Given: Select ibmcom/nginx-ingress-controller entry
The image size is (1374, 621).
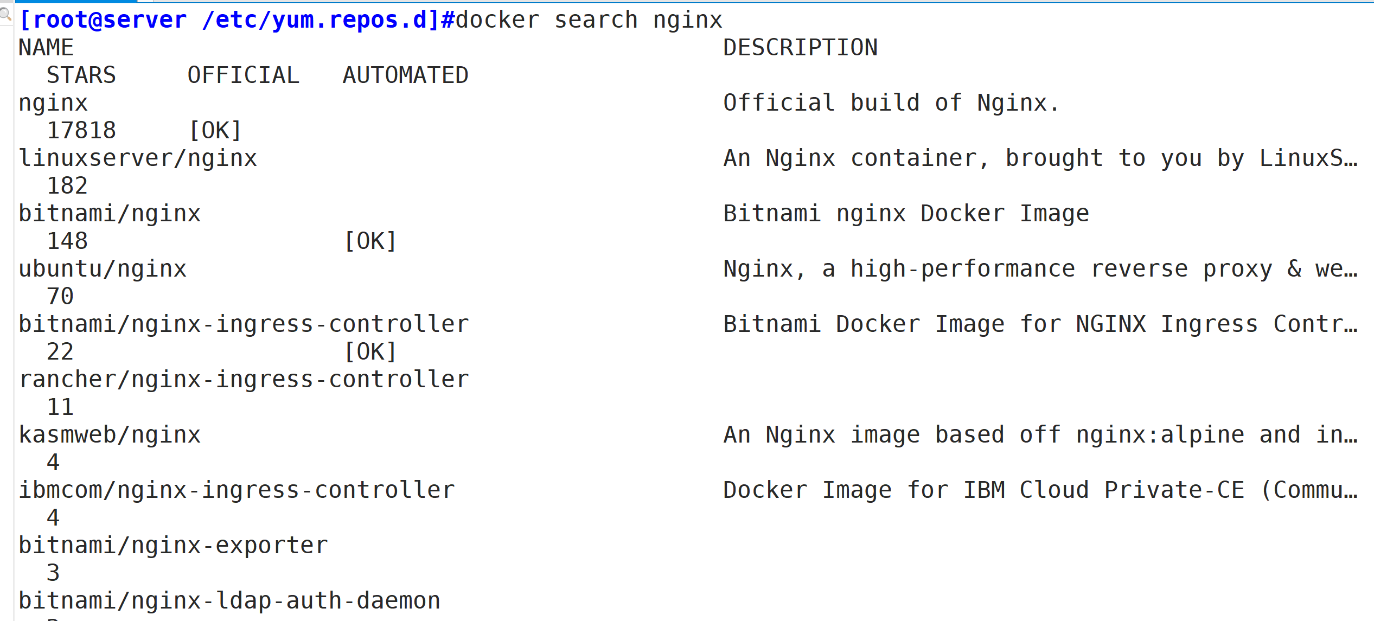Looking at the screenshot, I should click(x=237, y=490).
